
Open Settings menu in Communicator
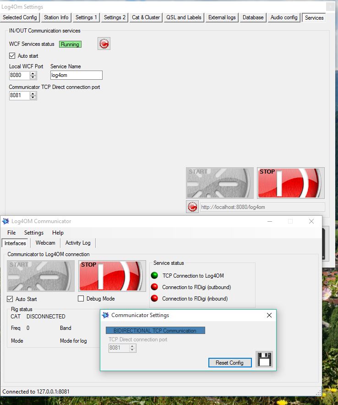tap(34, 232)
